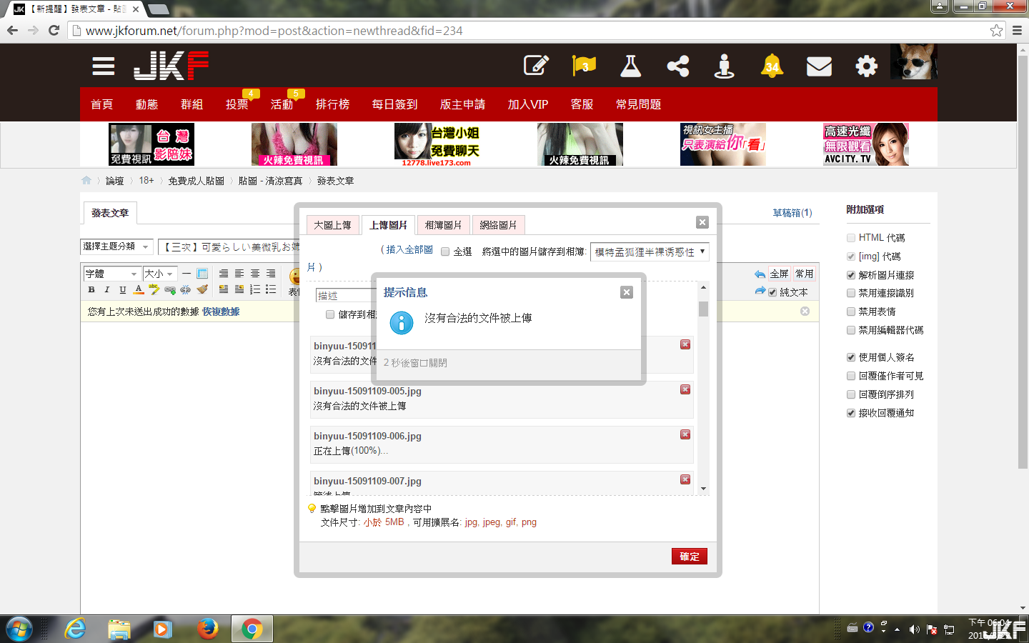
Task: Open the hamburger menu beside the JKF logo
Action: pos(104,66)
